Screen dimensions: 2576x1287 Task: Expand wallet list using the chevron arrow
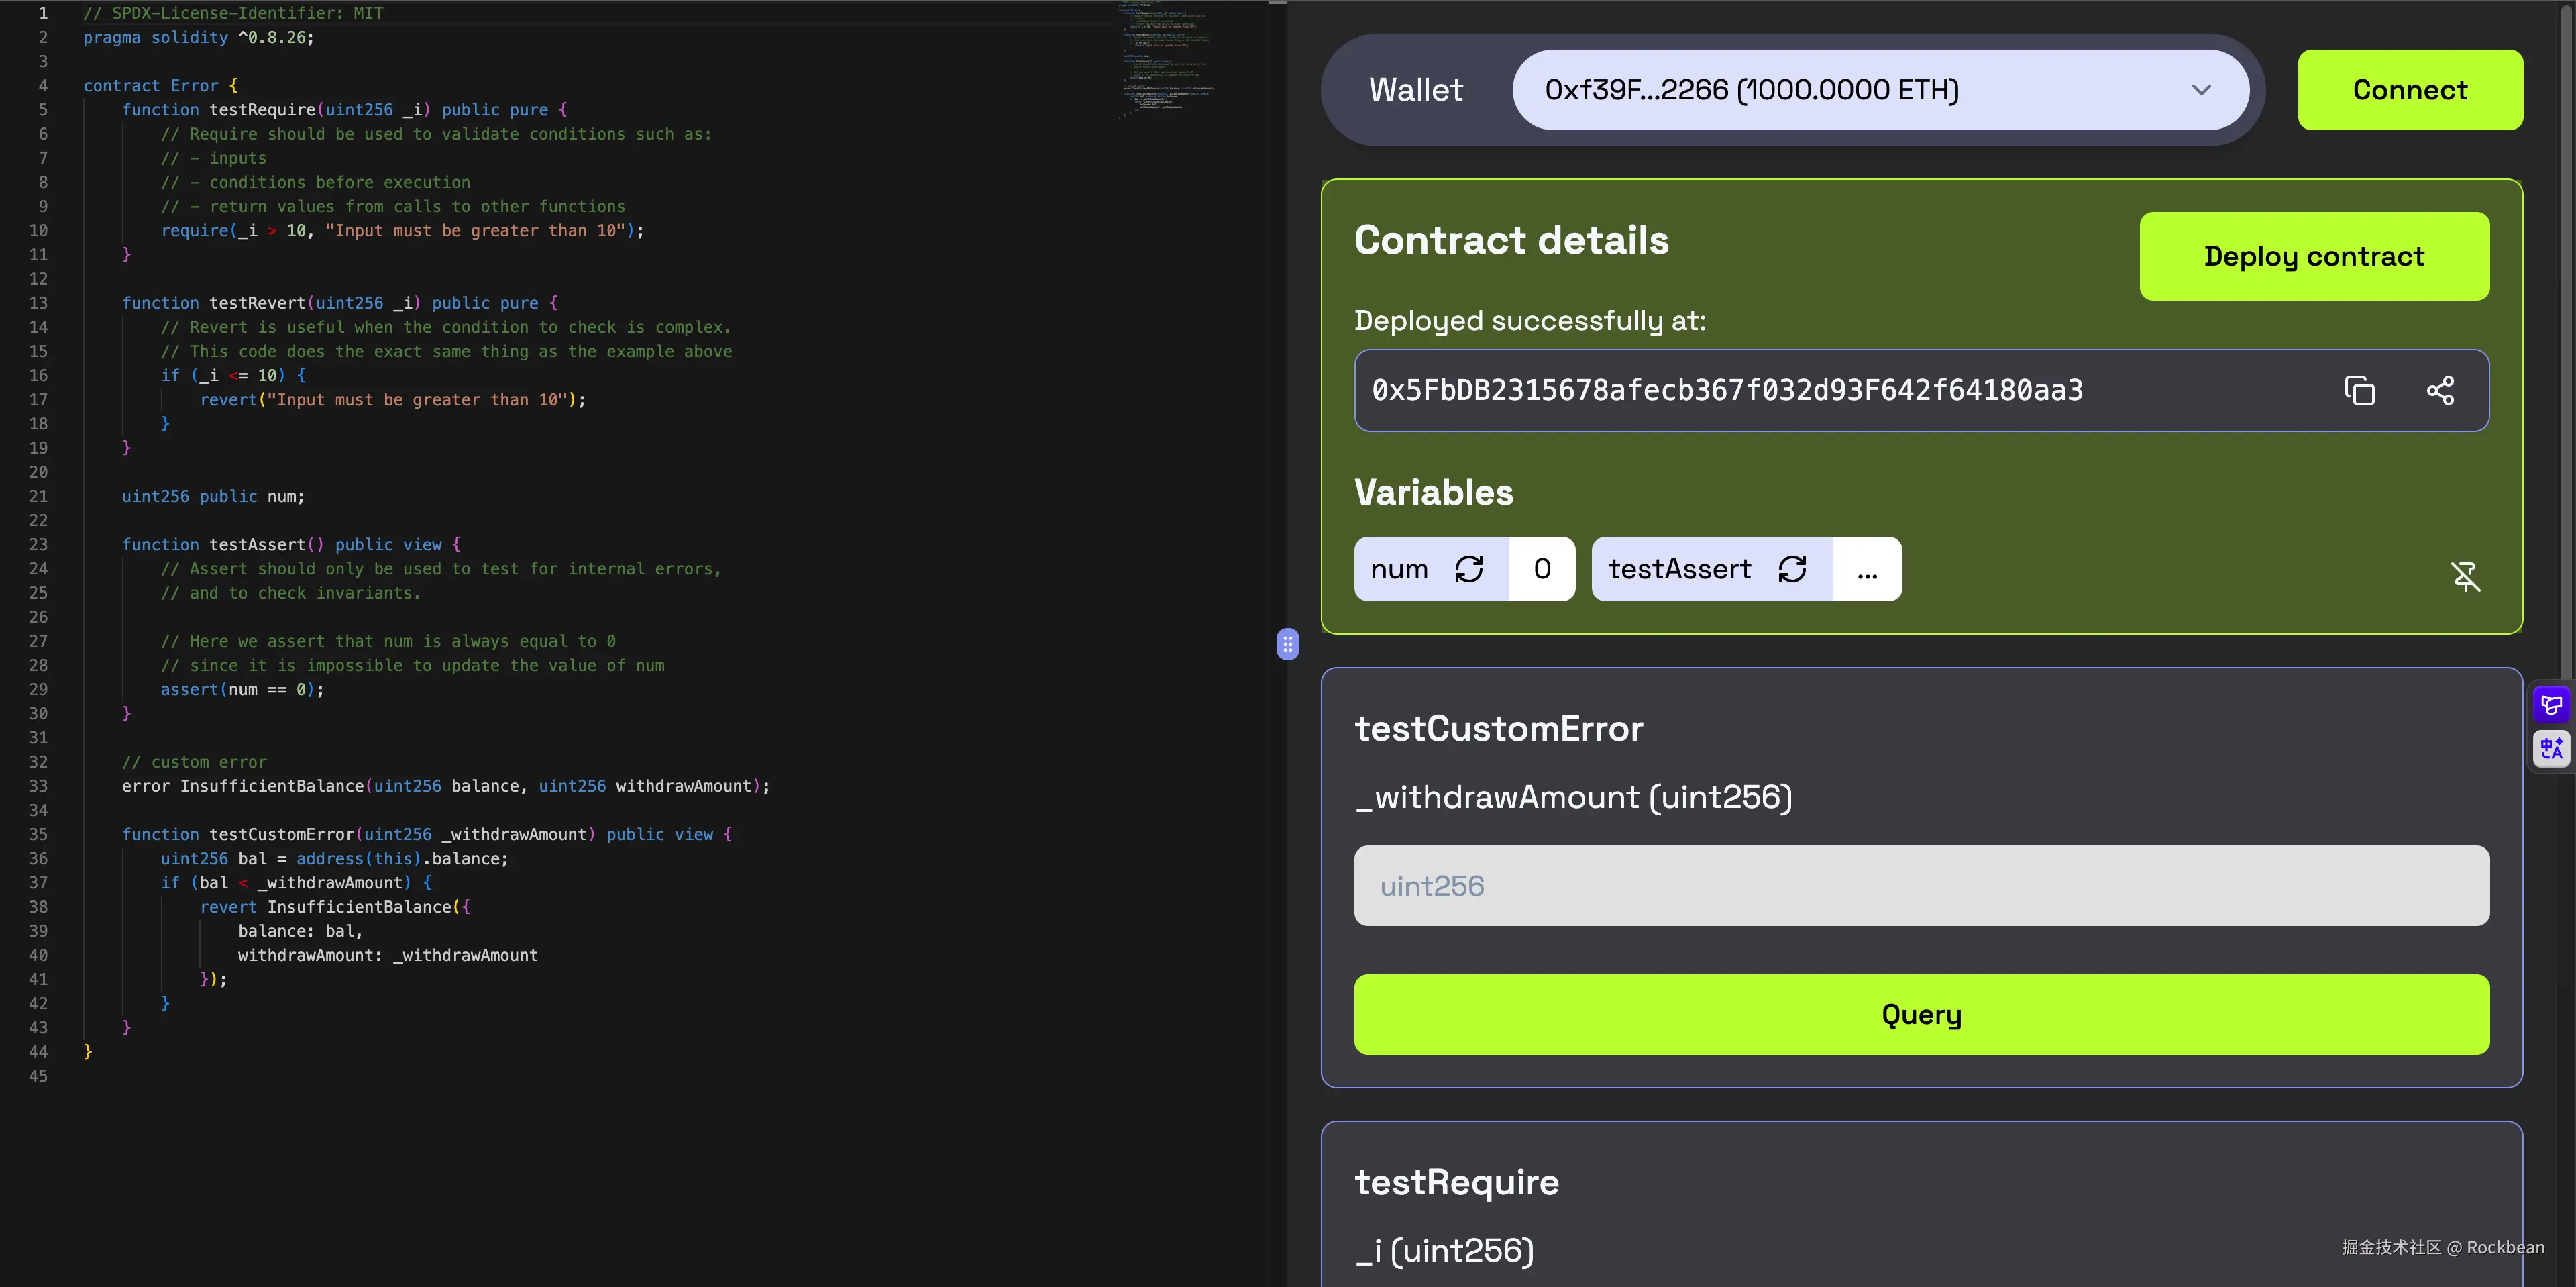coord(2201,90)
